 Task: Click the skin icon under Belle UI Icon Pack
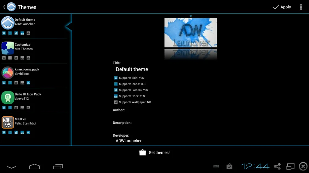click(x=4, y=108)
